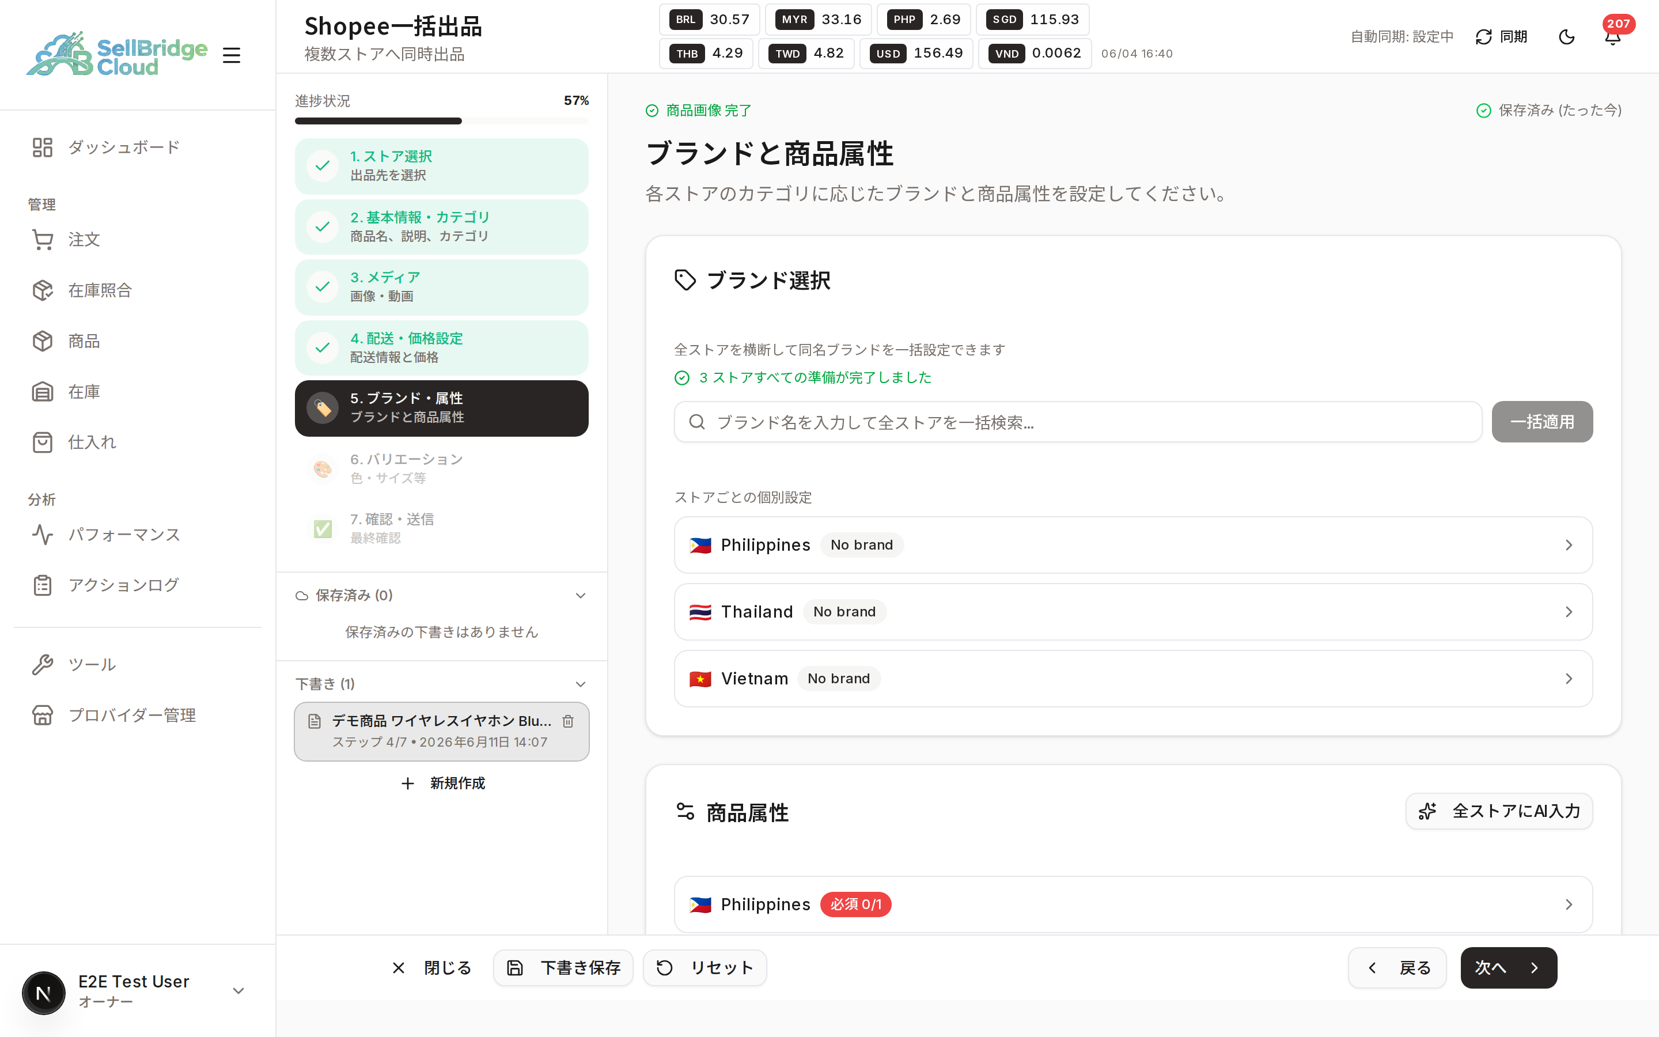Go to step 6 バリエーション
The image size is (1659, 1037).
pos(441,468)
